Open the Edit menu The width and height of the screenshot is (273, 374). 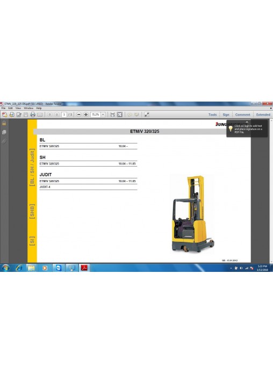tap(11, 109)
